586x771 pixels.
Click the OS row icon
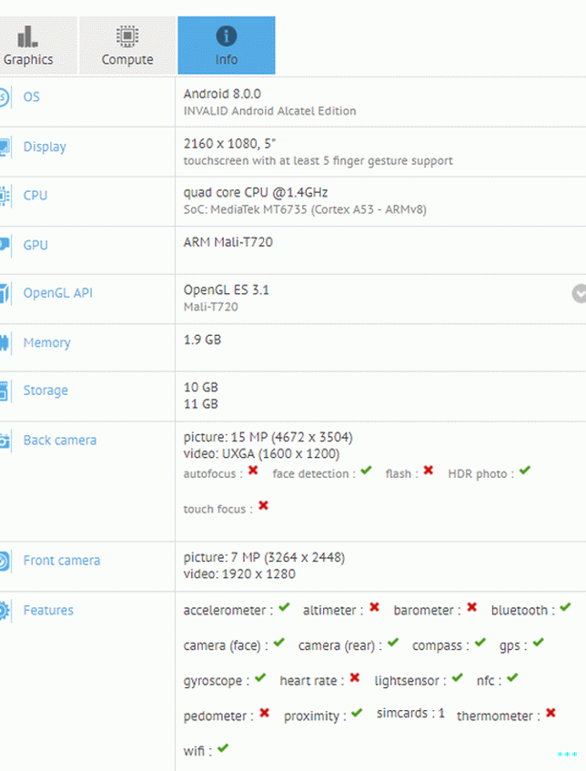click(4, 96)
